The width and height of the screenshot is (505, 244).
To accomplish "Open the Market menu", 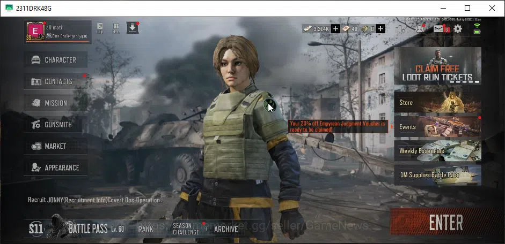I will click(55, 146).
